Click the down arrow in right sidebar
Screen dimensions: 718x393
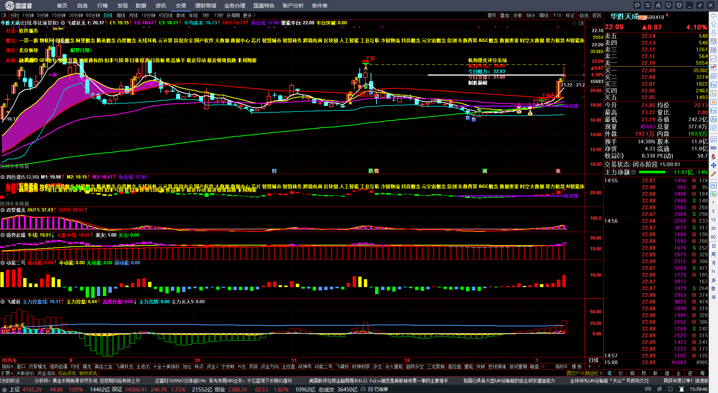(714, 33)
